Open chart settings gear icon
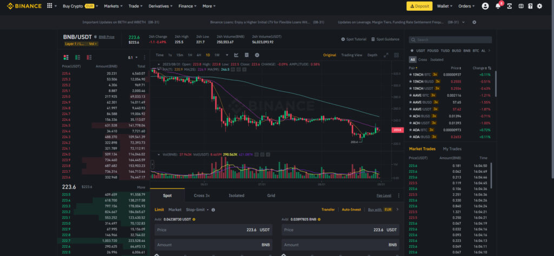The image size is (554, 256). pos(257,55)
